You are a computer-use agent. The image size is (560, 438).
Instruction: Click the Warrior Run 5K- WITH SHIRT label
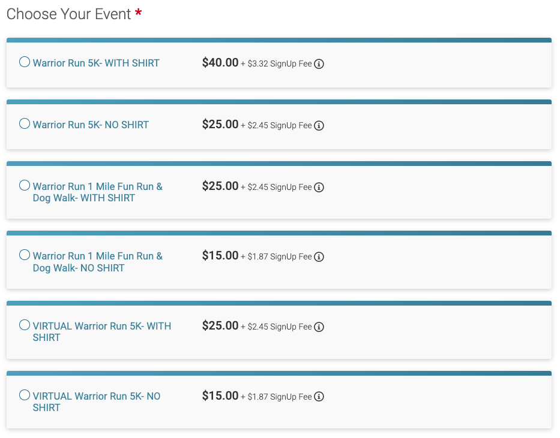[x=96, y=63]
